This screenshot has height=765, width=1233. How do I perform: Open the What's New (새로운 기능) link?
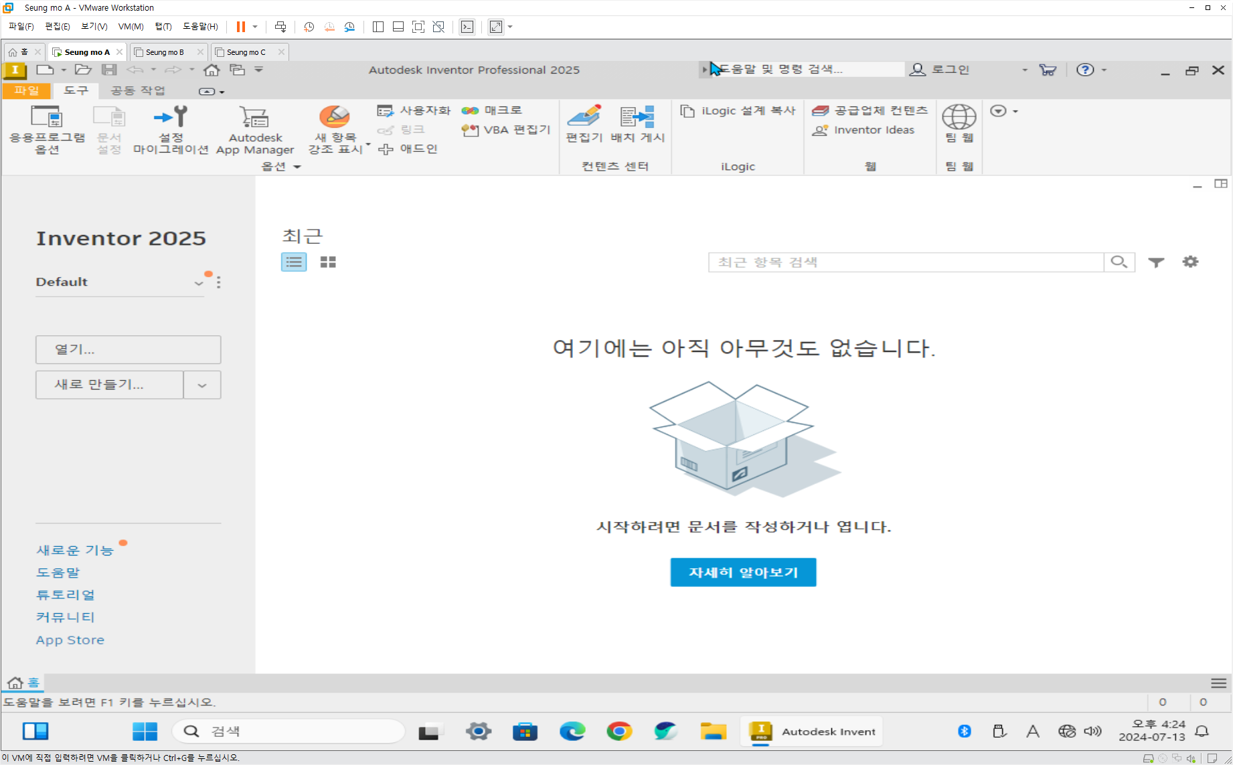(75, 550)
